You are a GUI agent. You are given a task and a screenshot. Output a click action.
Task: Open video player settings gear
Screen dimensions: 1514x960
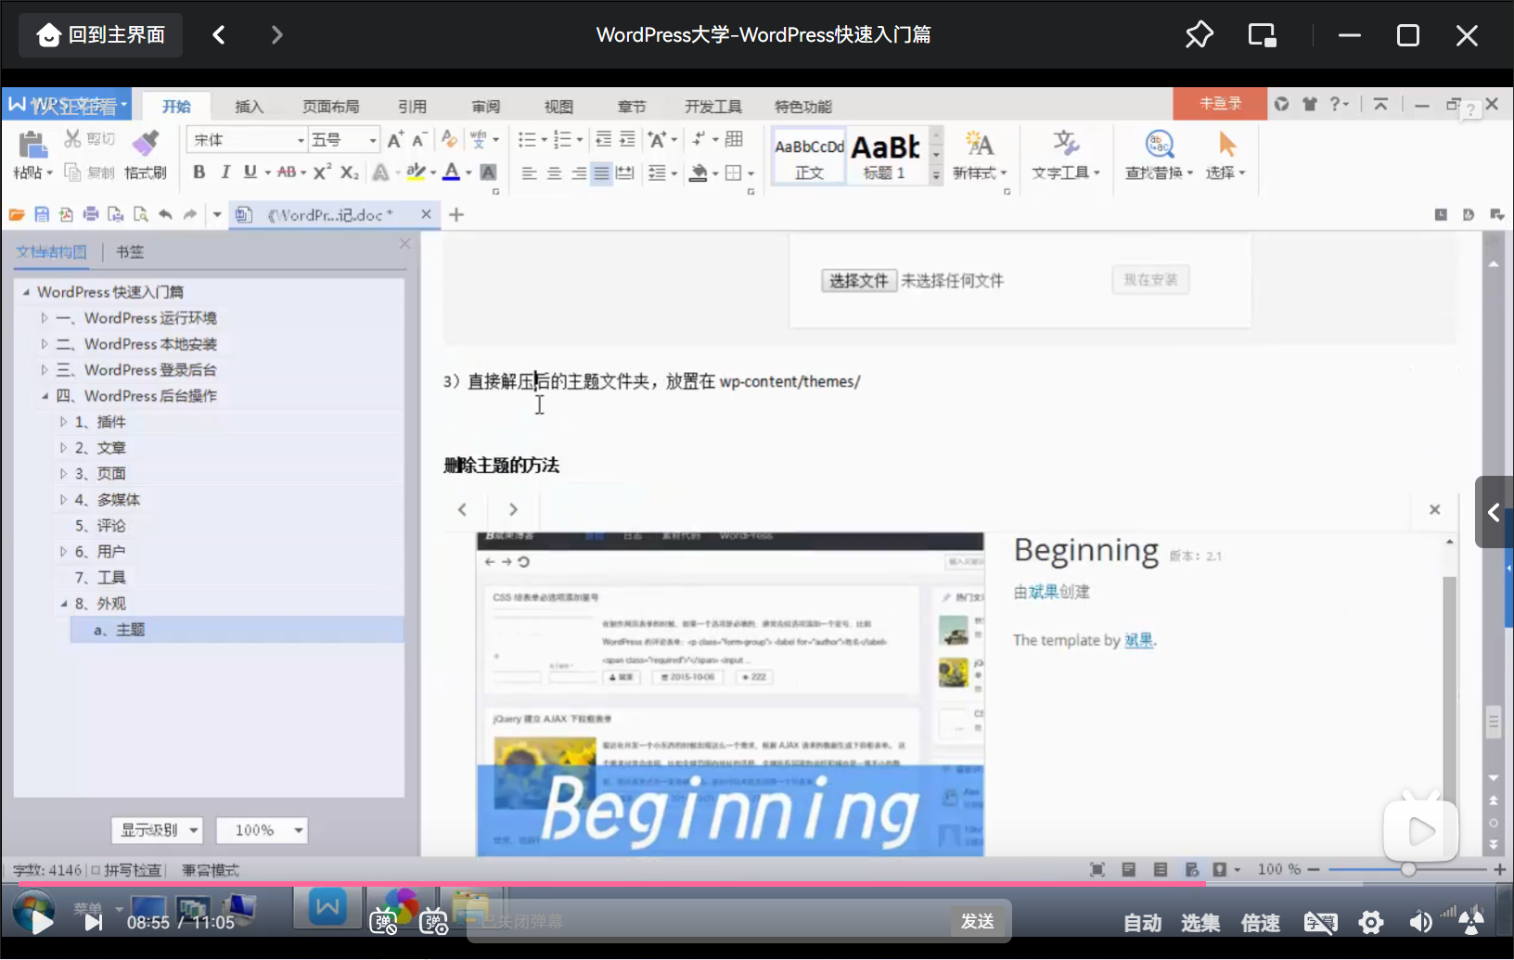[1371, 922]
